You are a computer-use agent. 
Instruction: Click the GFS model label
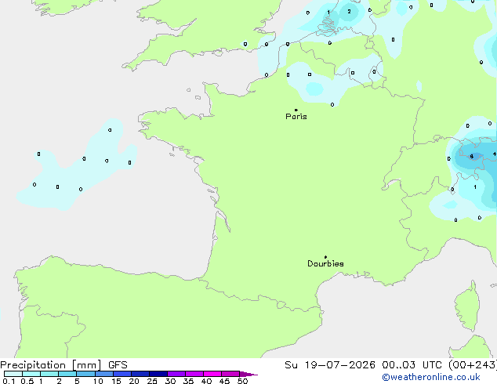(x=118, y=365)
